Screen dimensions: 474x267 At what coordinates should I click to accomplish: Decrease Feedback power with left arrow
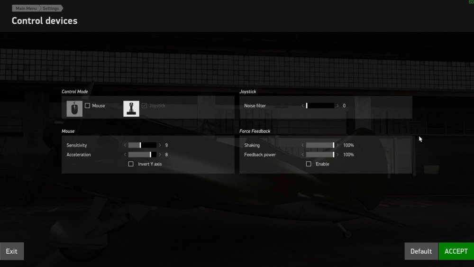(x=302, y=155)
